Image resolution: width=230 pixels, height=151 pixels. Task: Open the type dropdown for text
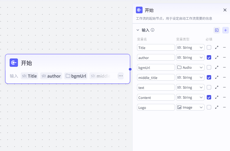point(190,87)
